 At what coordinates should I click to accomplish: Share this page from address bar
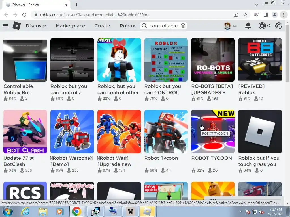point(236,15)
